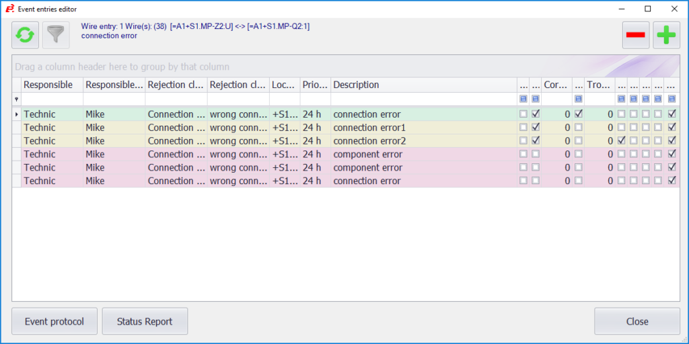Tick the checkbox after Tro... in the connection error1 row

[x=622, y=128]
